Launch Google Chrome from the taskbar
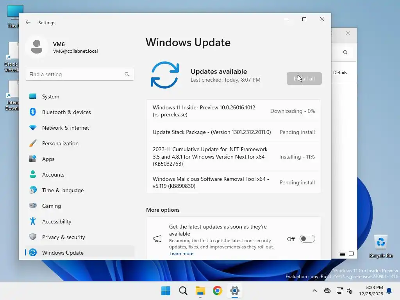The width and height of the screenshot is (400, 300). (218, 291)
